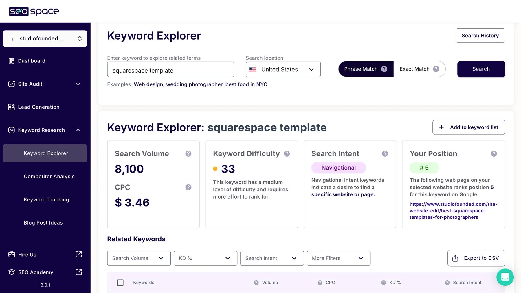Viewport: 521px width, 293px height.
Task: Click the Keyword Research icon
Action: [11, 130]
